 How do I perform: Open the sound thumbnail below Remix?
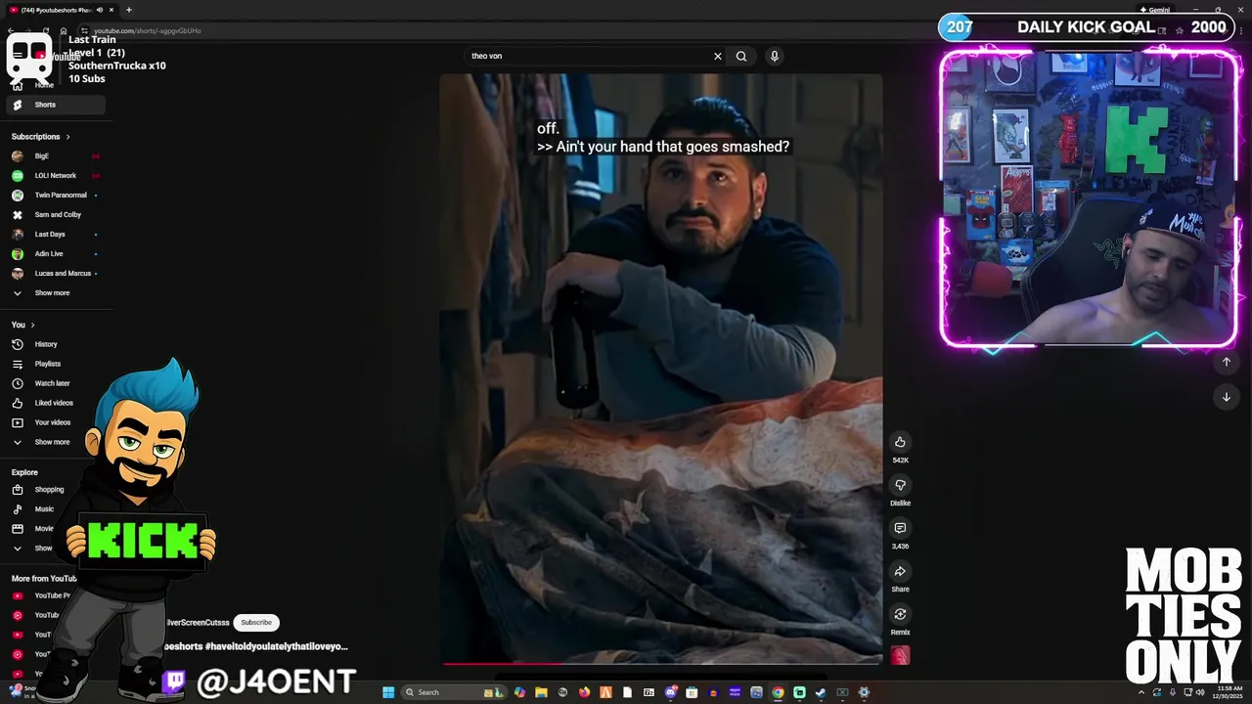click(x=900, y=655)
